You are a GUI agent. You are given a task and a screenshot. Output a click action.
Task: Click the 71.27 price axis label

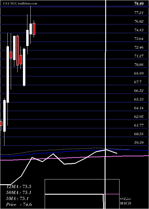click(139, 56)
